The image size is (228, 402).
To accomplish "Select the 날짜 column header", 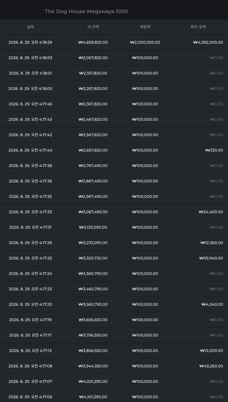I will point(30,27).
